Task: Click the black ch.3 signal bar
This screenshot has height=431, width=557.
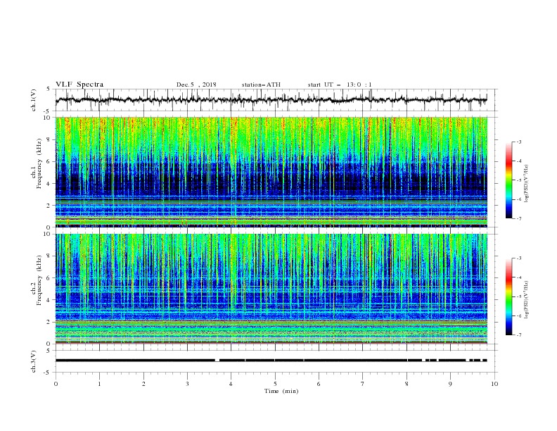Action: tap(271, 361)
